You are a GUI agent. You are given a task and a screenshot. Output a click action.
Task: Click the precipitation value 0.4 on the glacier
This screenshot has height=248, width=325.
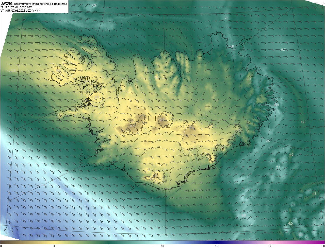132,126
